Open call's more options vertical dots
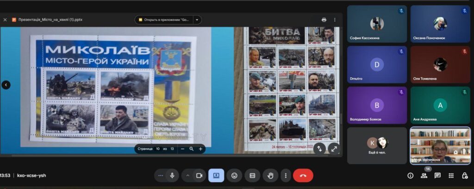 coord(286,176)
